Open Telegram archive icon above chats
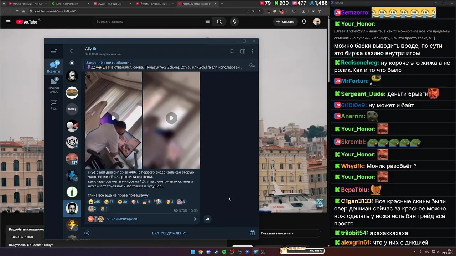Image resolution: width=456 pixels, height=256 pixels. click(72, 63)
